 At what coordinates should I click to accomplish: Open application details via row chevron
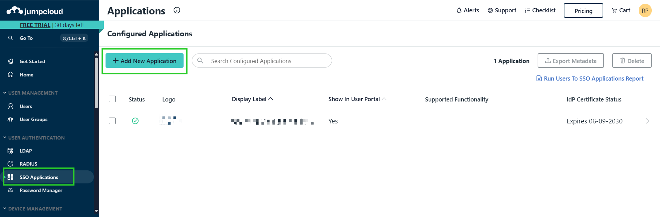(648, 121)
